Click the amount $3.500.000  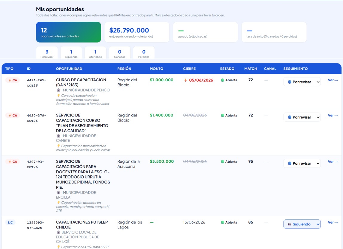click(162, 161)
